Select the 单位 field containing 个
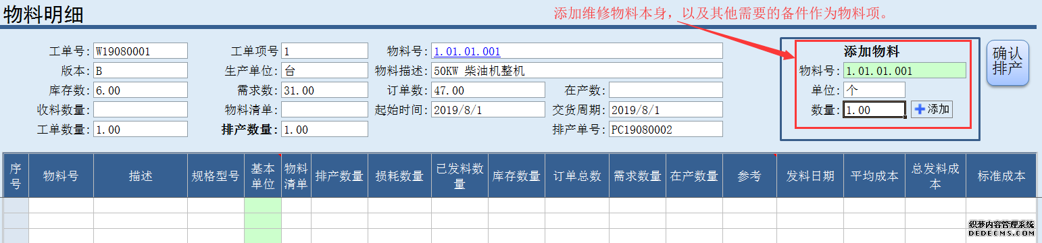The width and height of the screenshot is (1042, 243). click(x=874, y=90)
